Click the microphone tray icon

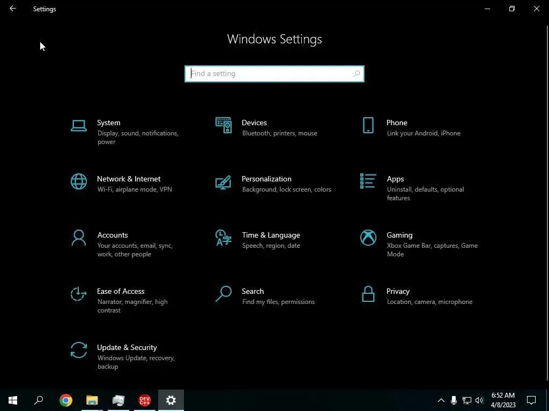[454, 400]
